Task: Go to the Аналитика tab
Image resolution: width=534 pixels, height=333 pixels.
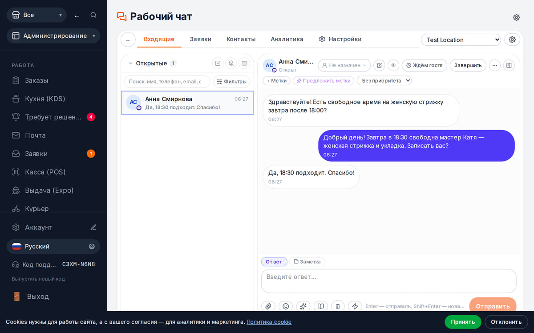Action: click(x=287, y=39)
